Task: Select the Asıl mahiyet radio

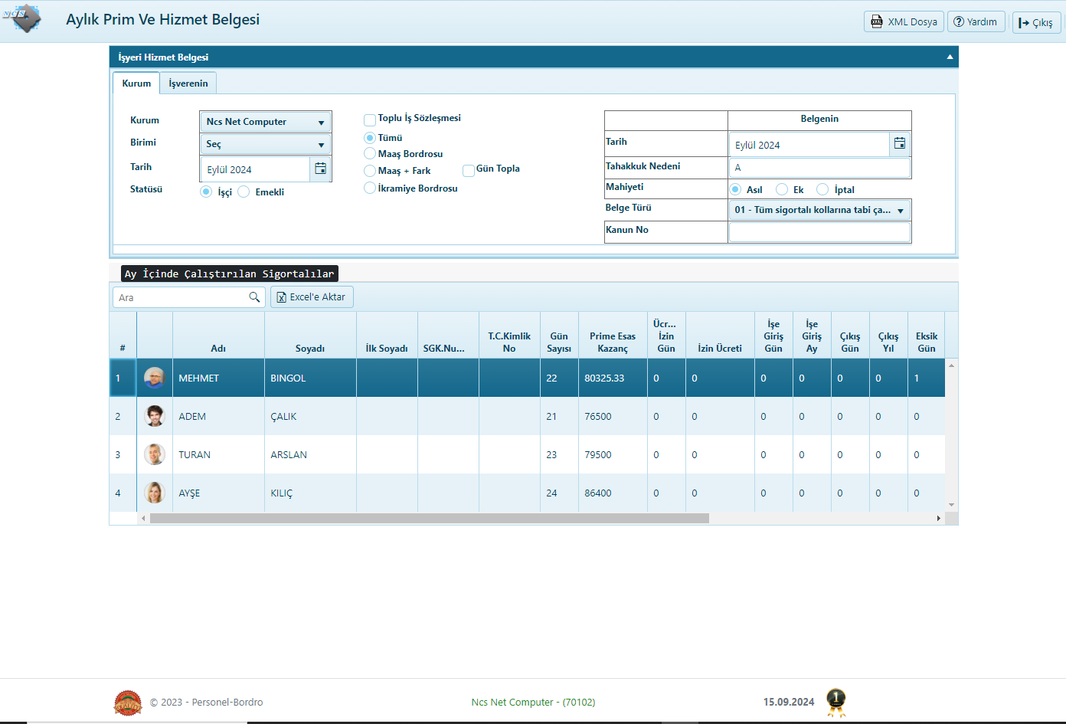Action: (x=735, y=189)
